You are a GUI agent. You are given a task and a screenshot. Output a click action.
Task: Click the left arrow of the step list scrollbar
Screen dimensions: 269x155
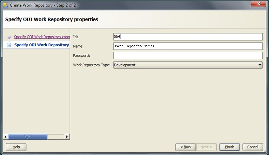pyautogui.click(x=6, y=137)
